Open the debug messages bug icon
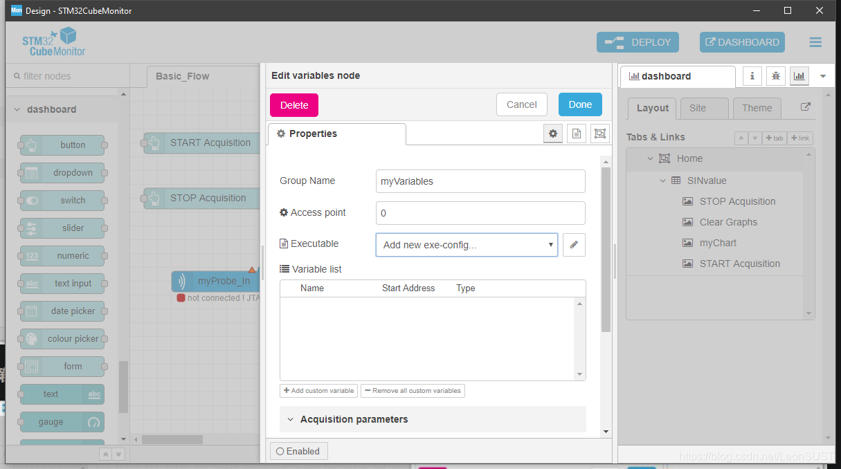 [776, 76]
